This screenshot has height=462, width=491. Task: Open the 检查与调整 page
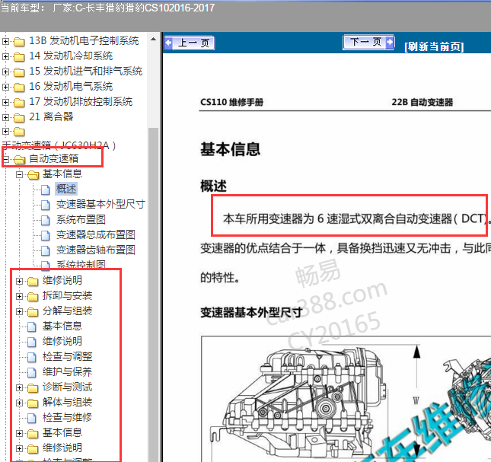coord(67,356)
